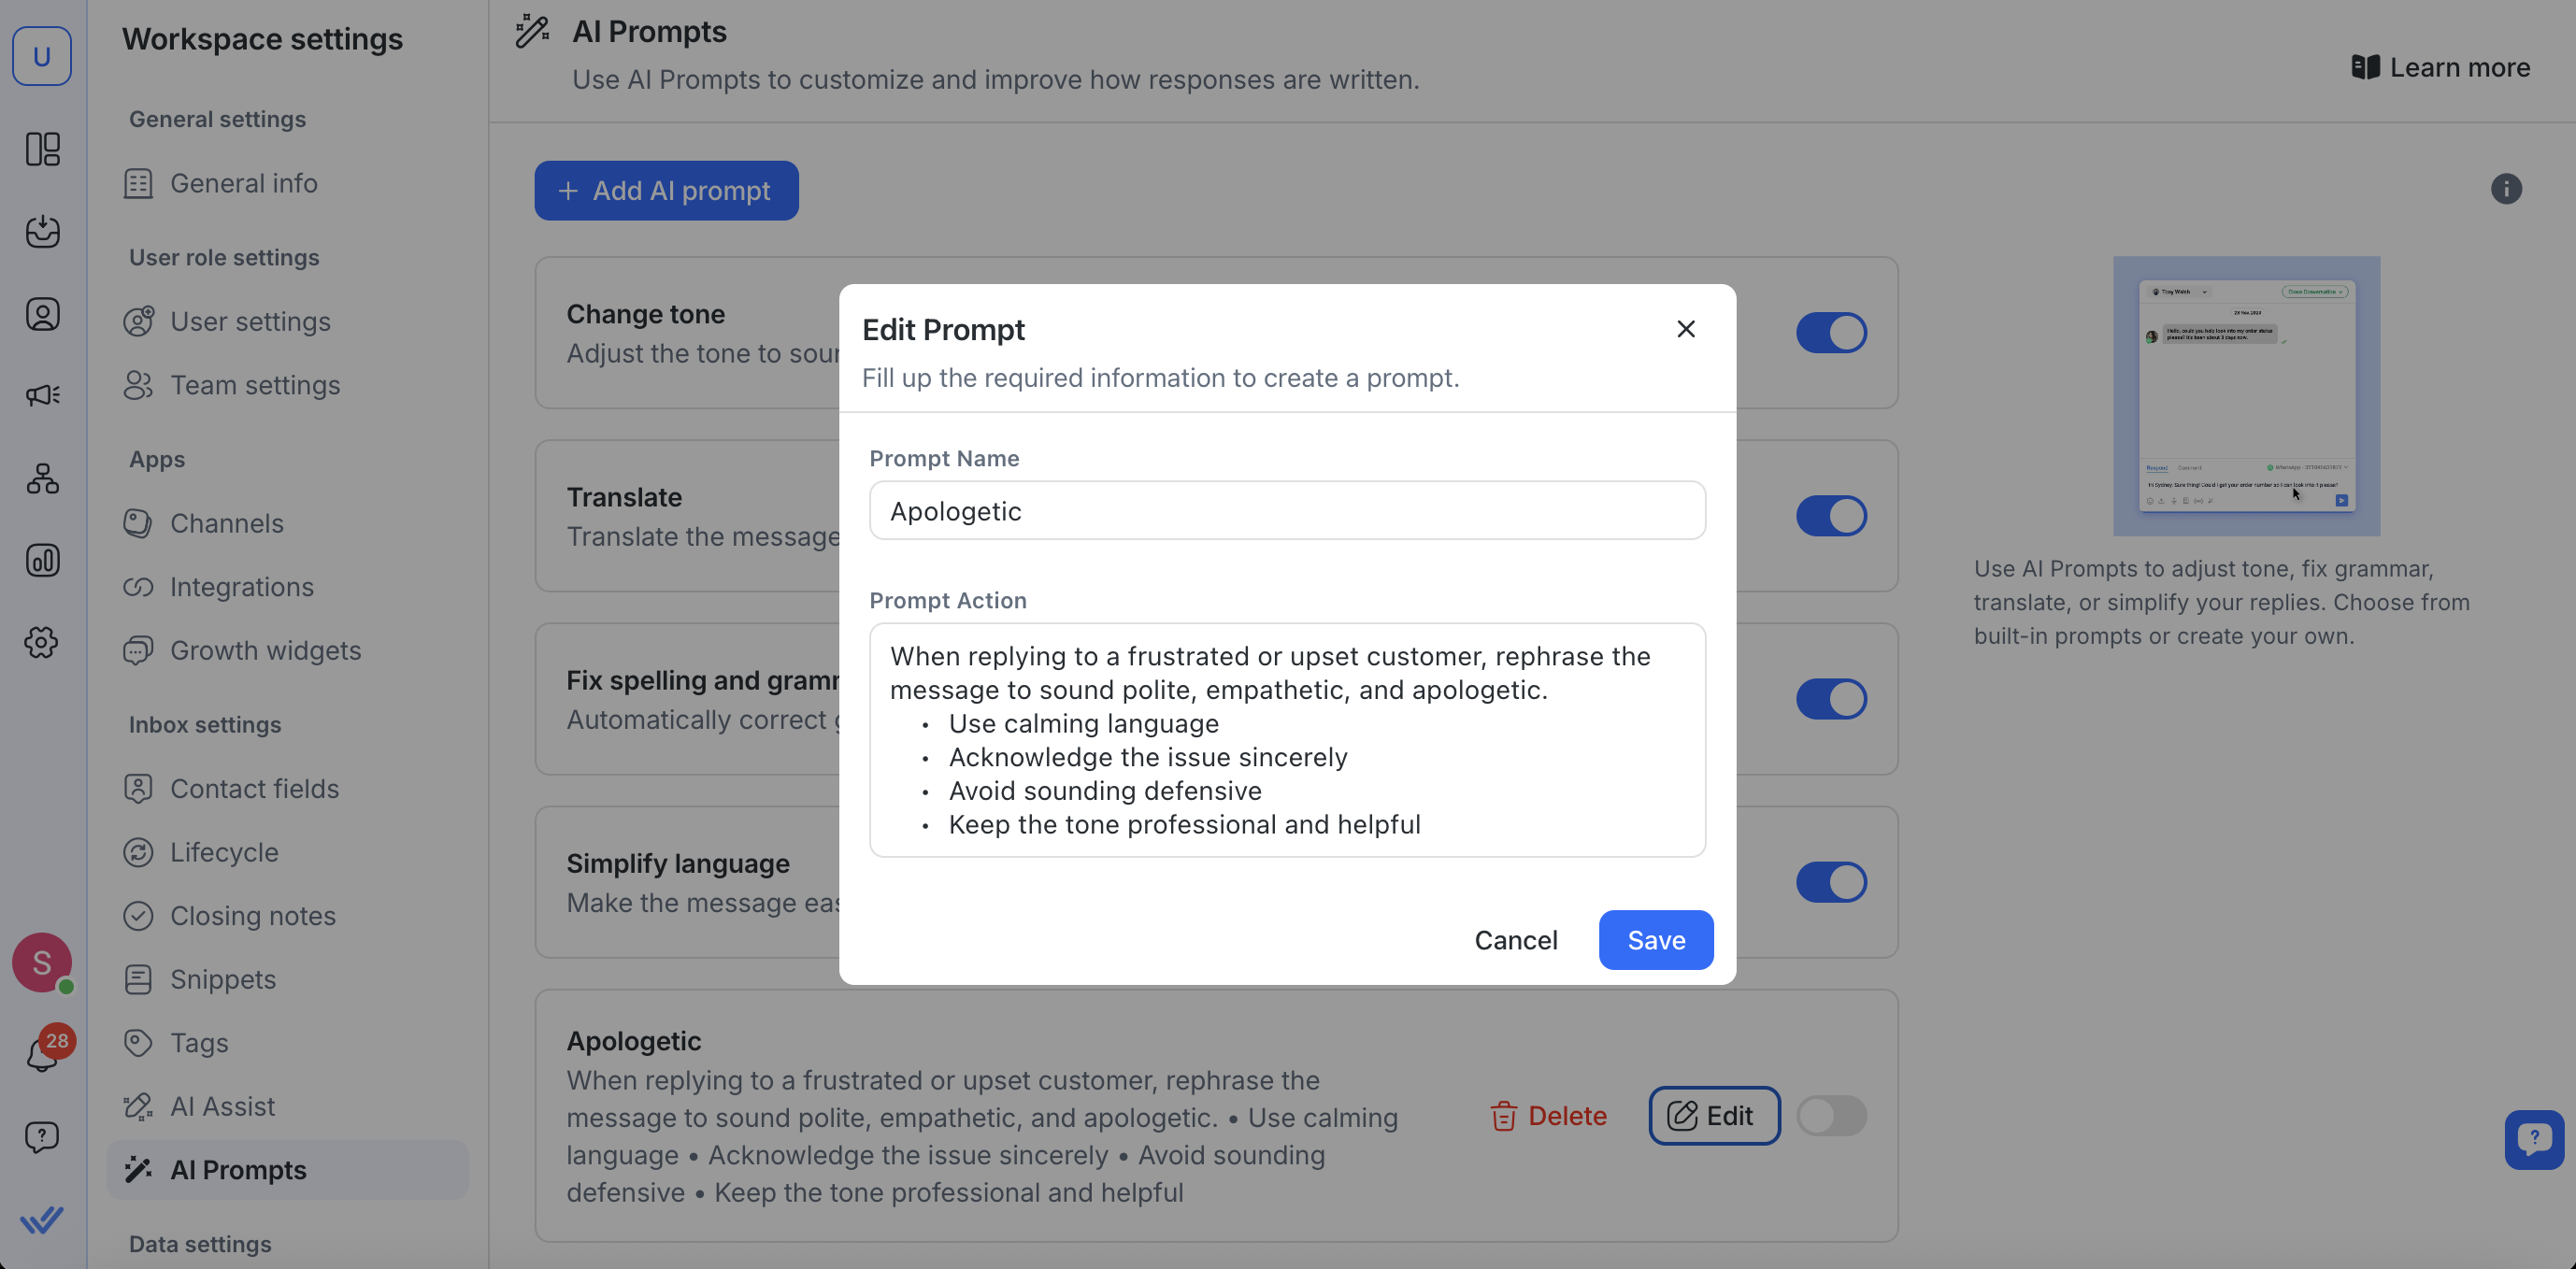Toggle the Translate prompt switch
This screenshot has width=2576, height=1269.
(1830, 516)
